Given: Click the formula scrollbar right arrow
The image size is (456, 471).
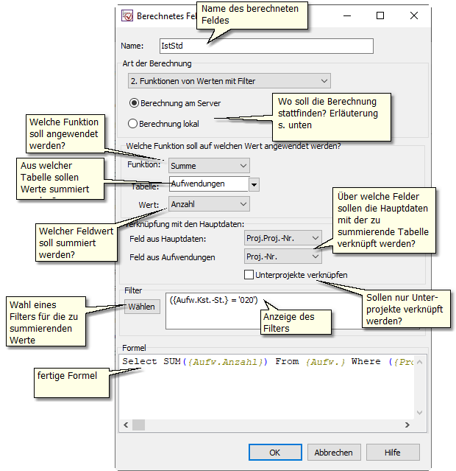Looking at the screenshot, I should pyautogui.click(x=419, y=425).
